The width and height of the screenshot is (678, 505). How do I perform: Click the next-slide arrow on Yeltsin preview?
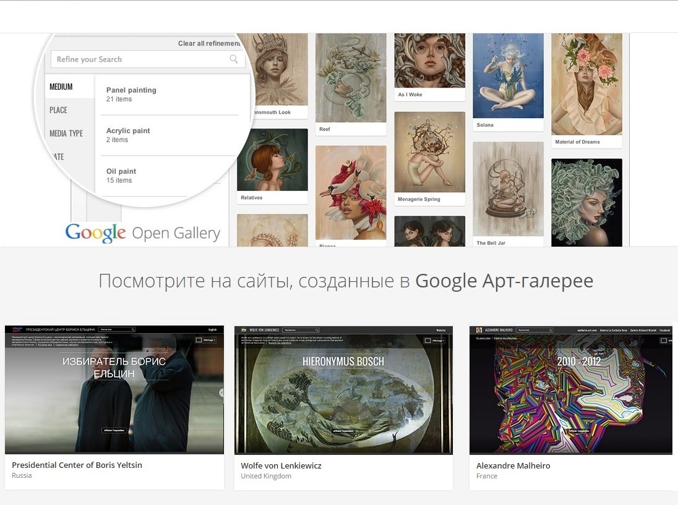coord(221,393)
